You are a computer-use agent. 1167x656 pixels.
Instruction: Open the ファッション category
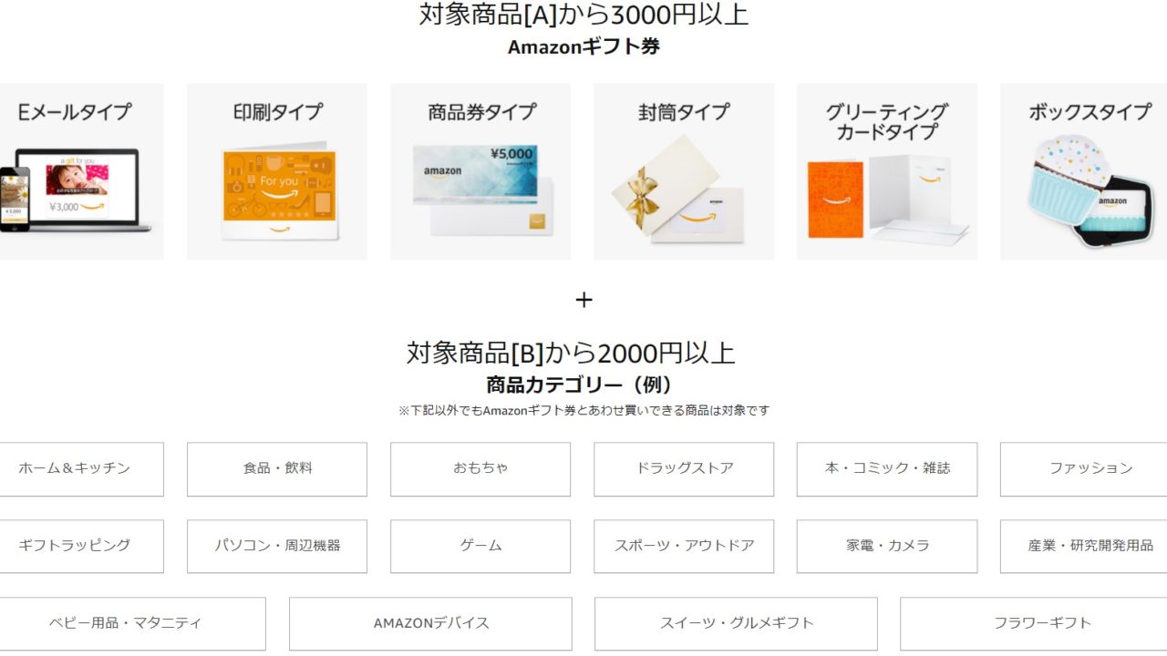[1083, 469]
